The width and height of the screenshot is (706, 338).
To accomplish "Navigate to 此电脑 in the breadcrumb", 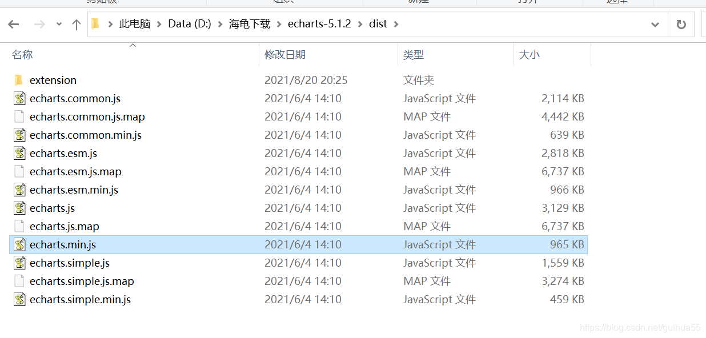I will (135, 24).
